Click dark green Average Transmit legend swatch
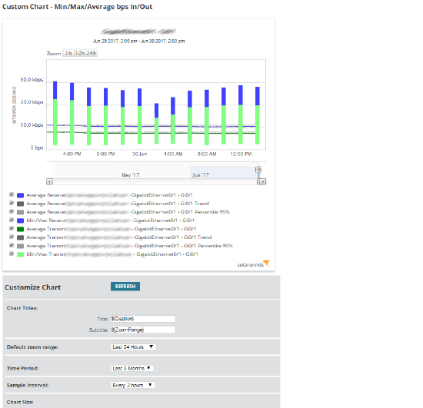 point(21,229)
